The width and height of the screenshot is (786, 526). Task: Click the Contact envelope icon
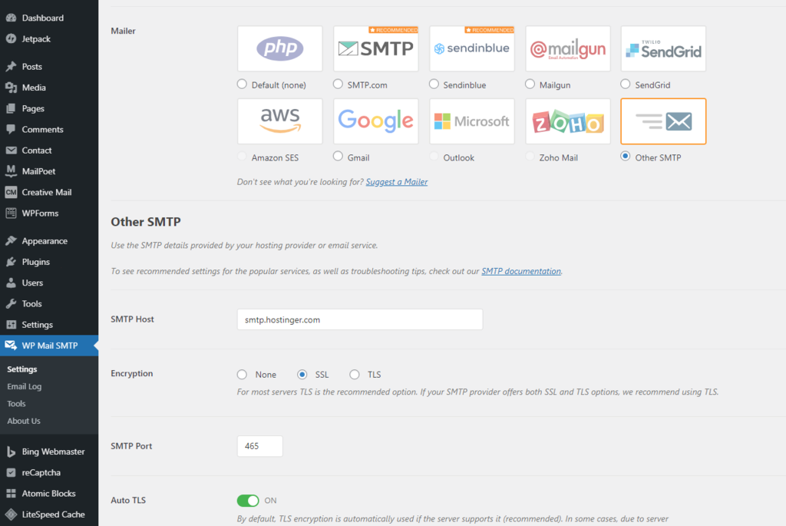pyautogui.click(x=11, y=151)
